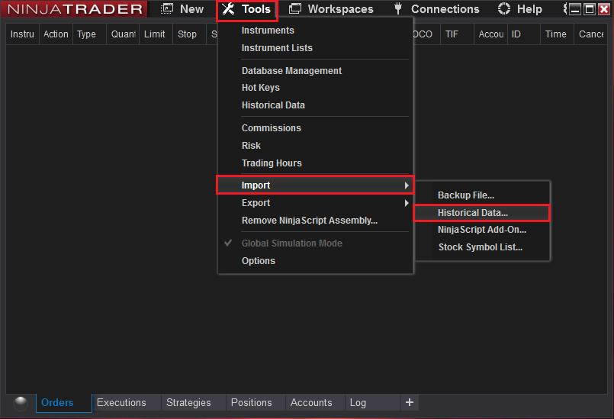The width and height of the screenshot is (614, 419).
Task: Choose Remove NinjaScript Assembly...
Action: click(x=310, y=221)
